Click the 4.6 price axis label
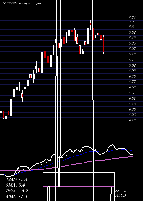143x201 pixels. click(x=131, y=93)
